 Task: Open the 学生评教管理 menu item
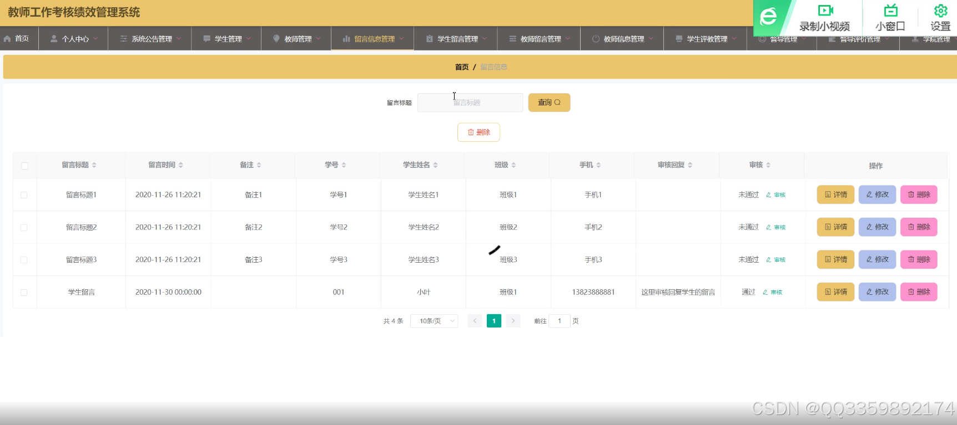[x=705, y=39]
